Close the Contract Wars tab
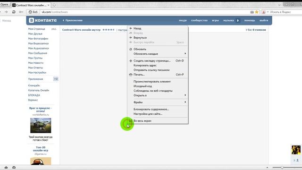This screenshot has width=302, height=170. [48, 5]
